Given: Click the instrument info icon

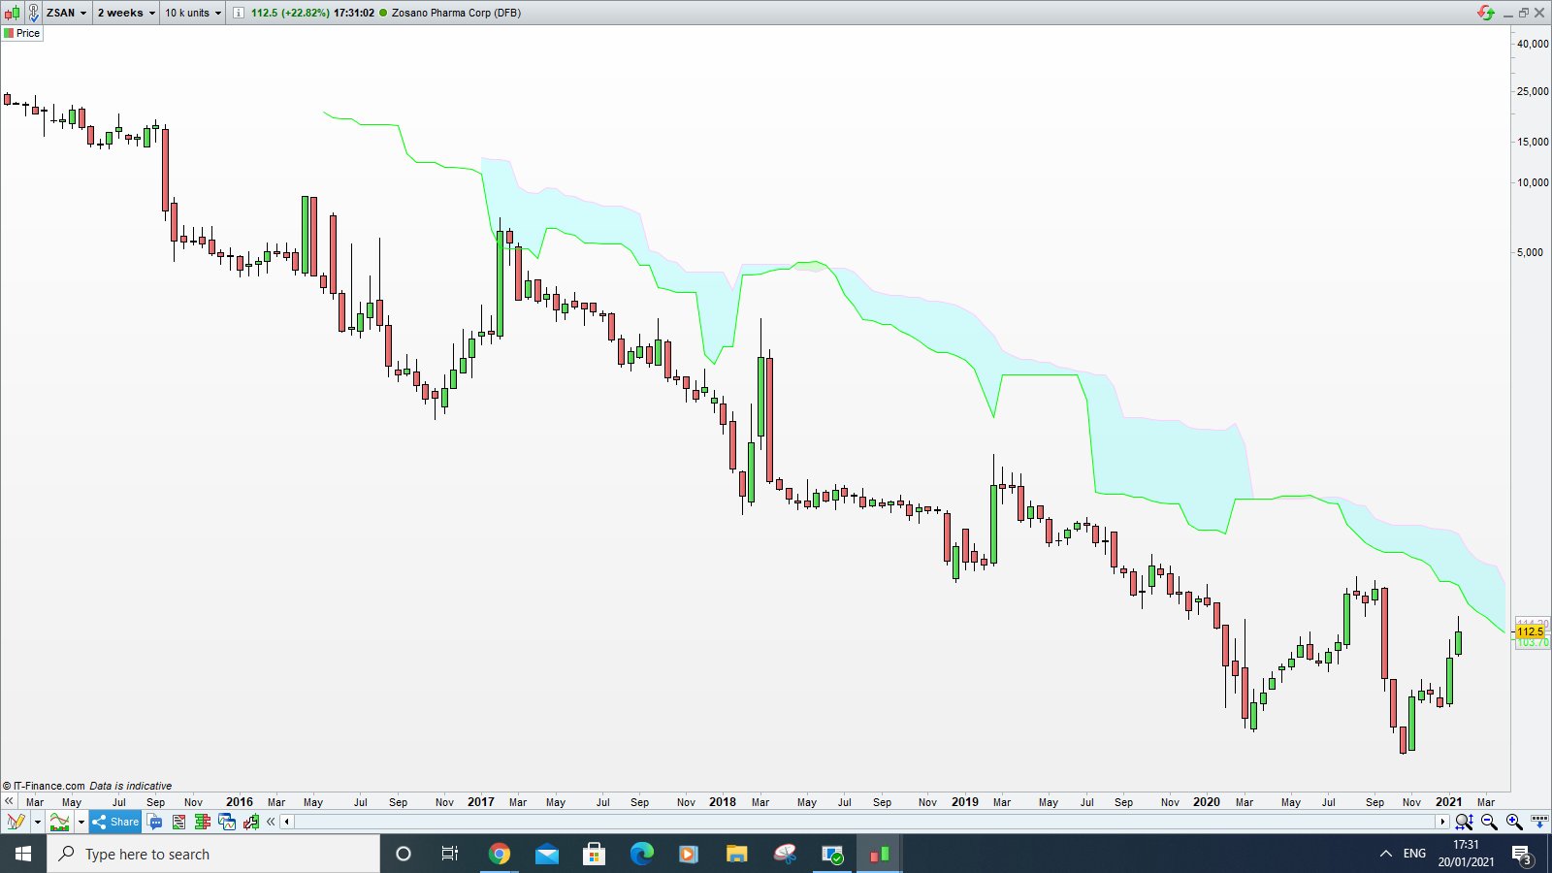Looking at the screenshot, I should click(239, 13).
